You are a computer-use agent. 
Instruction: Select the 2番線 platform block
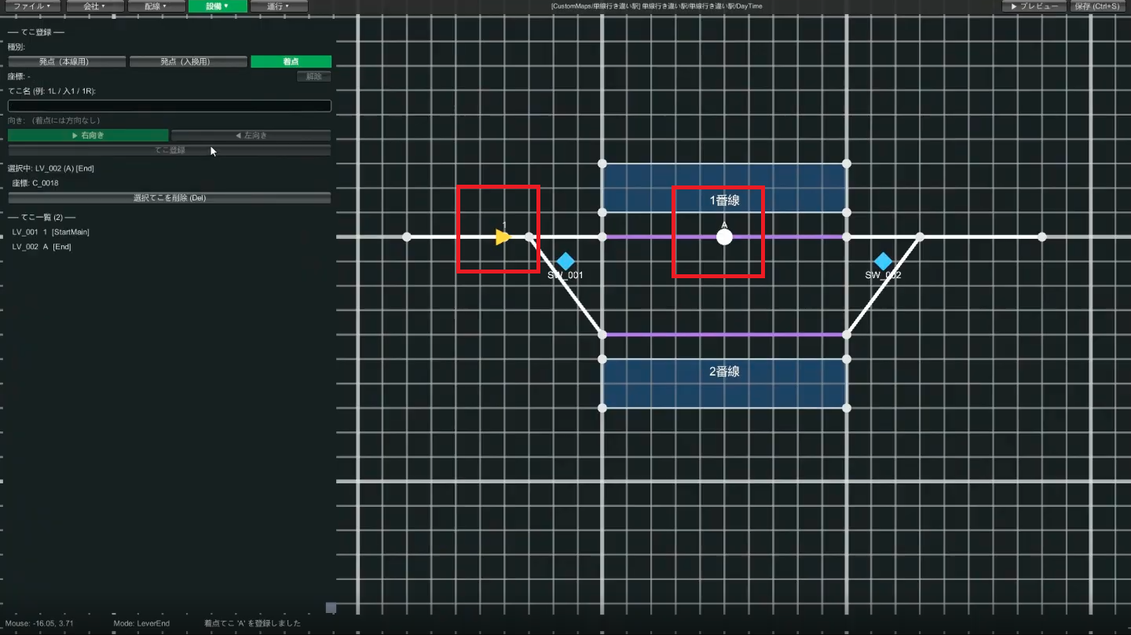pyautogui.click(x=724, y=384)
